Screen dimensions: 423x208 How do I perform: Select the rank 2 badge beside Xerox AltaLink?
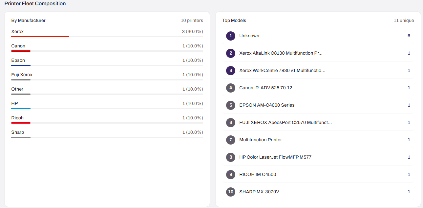(x=231, y=53)
